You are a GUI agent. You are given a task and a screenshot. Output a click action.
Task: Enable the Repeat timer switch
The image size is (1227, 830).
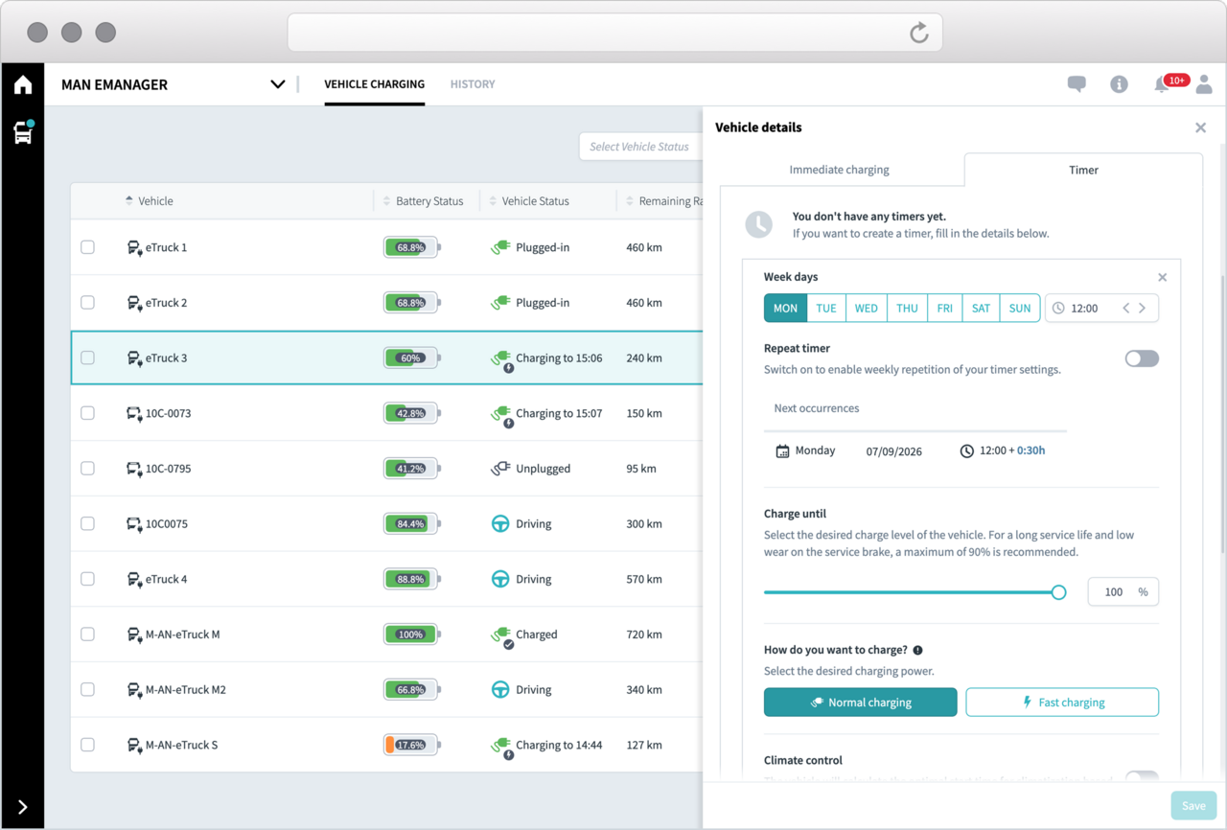[x=1142, y=358]
